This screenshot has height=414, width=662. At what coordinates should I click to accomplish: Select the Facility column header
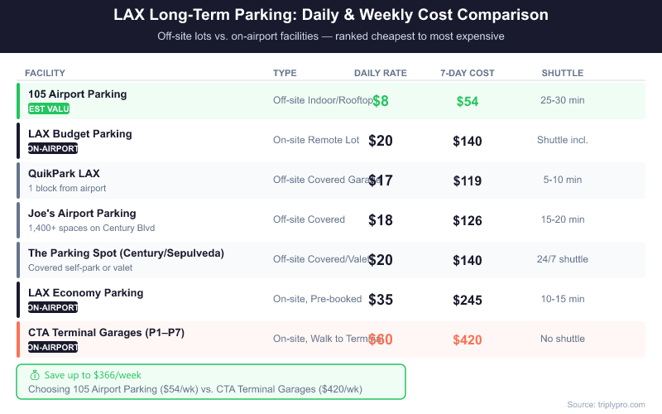45,73
